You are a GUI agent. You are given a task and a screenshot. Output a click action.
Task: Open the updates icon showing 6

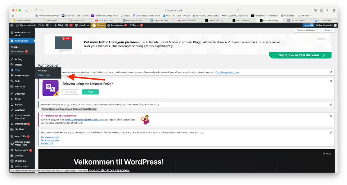[x=41, y=25]
